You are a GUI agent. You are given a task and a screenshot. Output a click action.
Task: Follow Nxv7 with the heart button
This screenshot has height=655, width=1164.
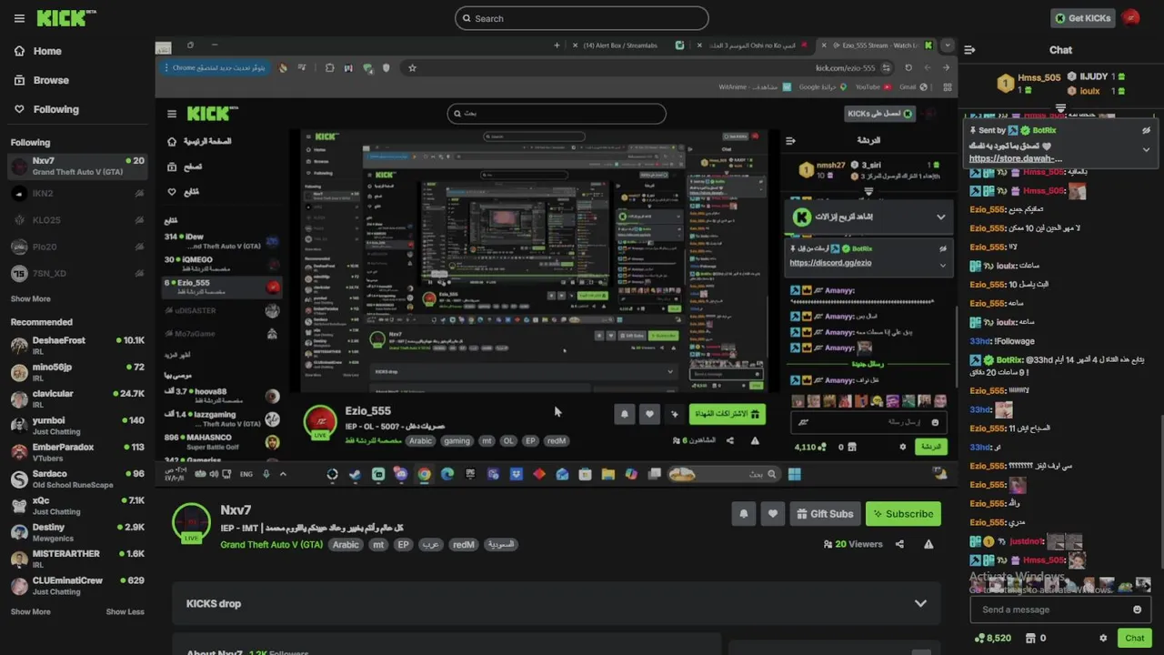(772, 514)
